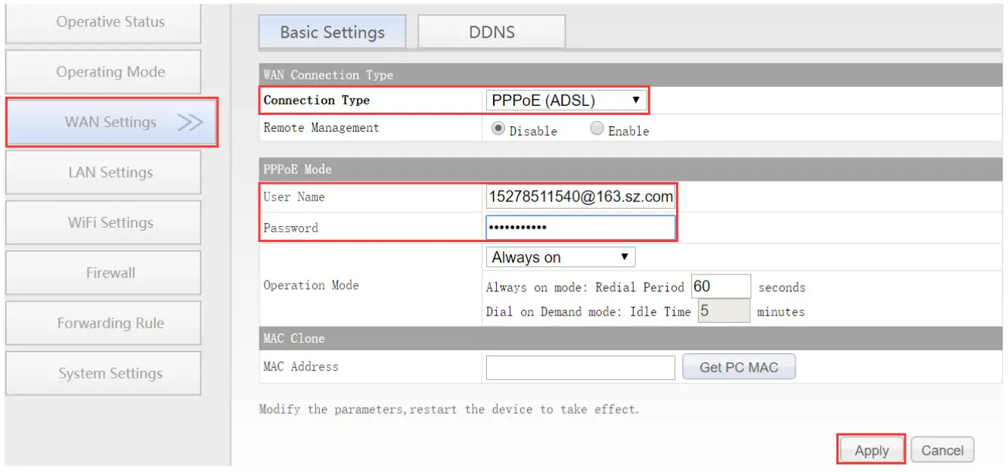Focus the Password input field
The image size is (1008, 472).
coord(580,228)
